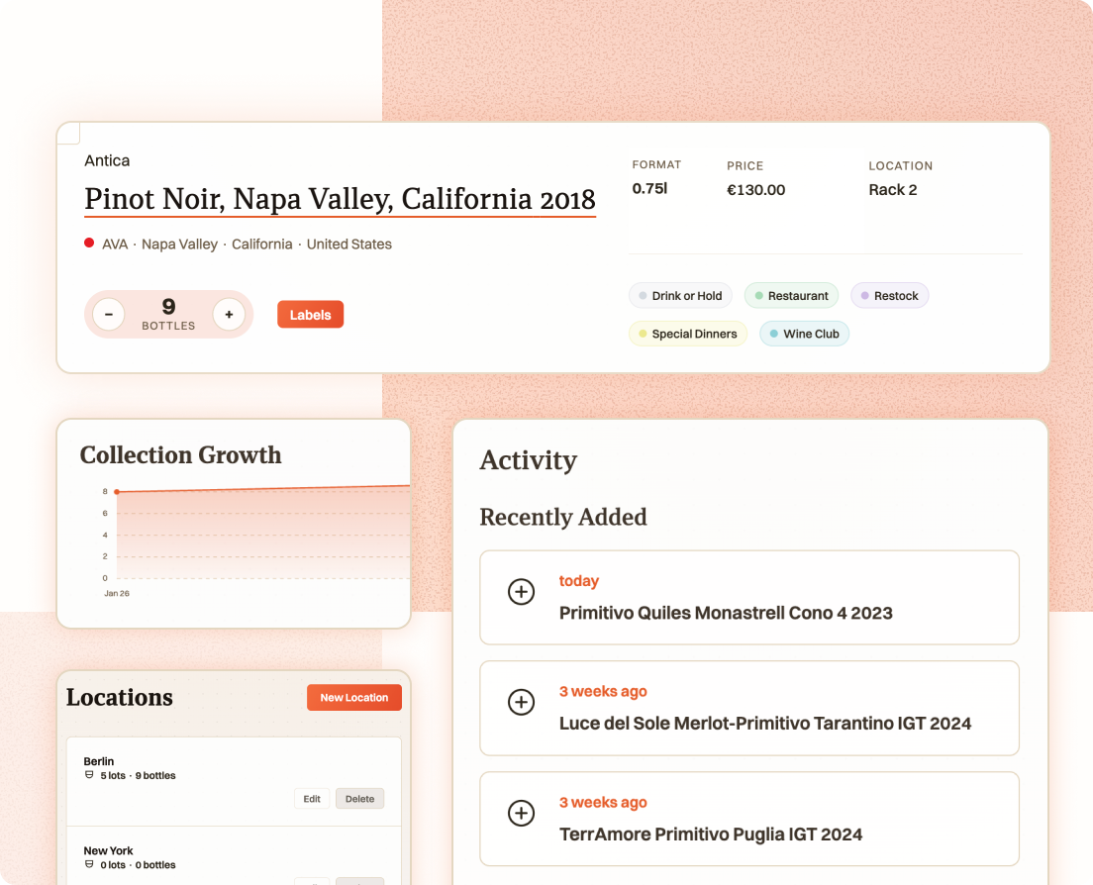
Task: Toggle the Restaurant tag
Action: pyautogui.click(x=791, y=296)
